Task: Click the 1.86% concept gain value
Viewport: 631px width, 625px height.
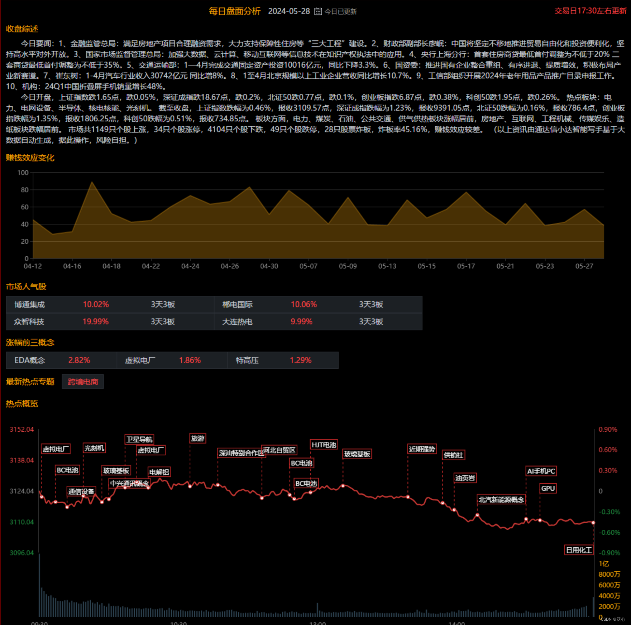Action: pos(190,360)
